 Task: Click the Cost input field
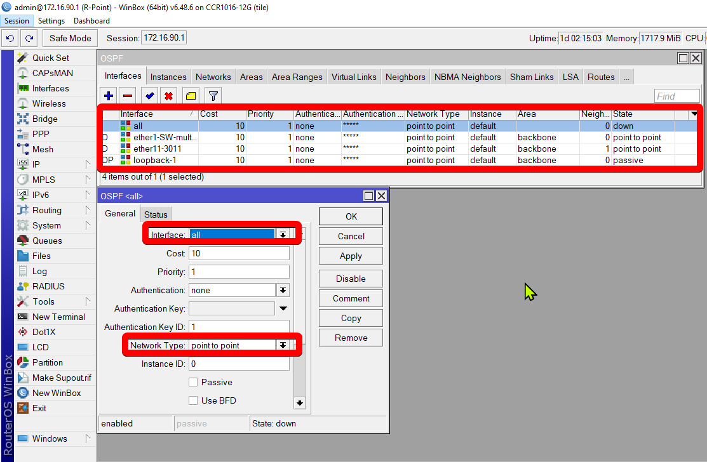click(239, 253)
